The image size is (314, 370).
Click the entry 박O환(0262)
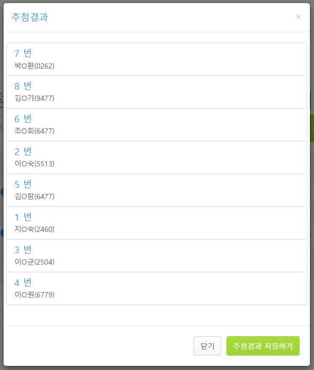pos(34,66)
